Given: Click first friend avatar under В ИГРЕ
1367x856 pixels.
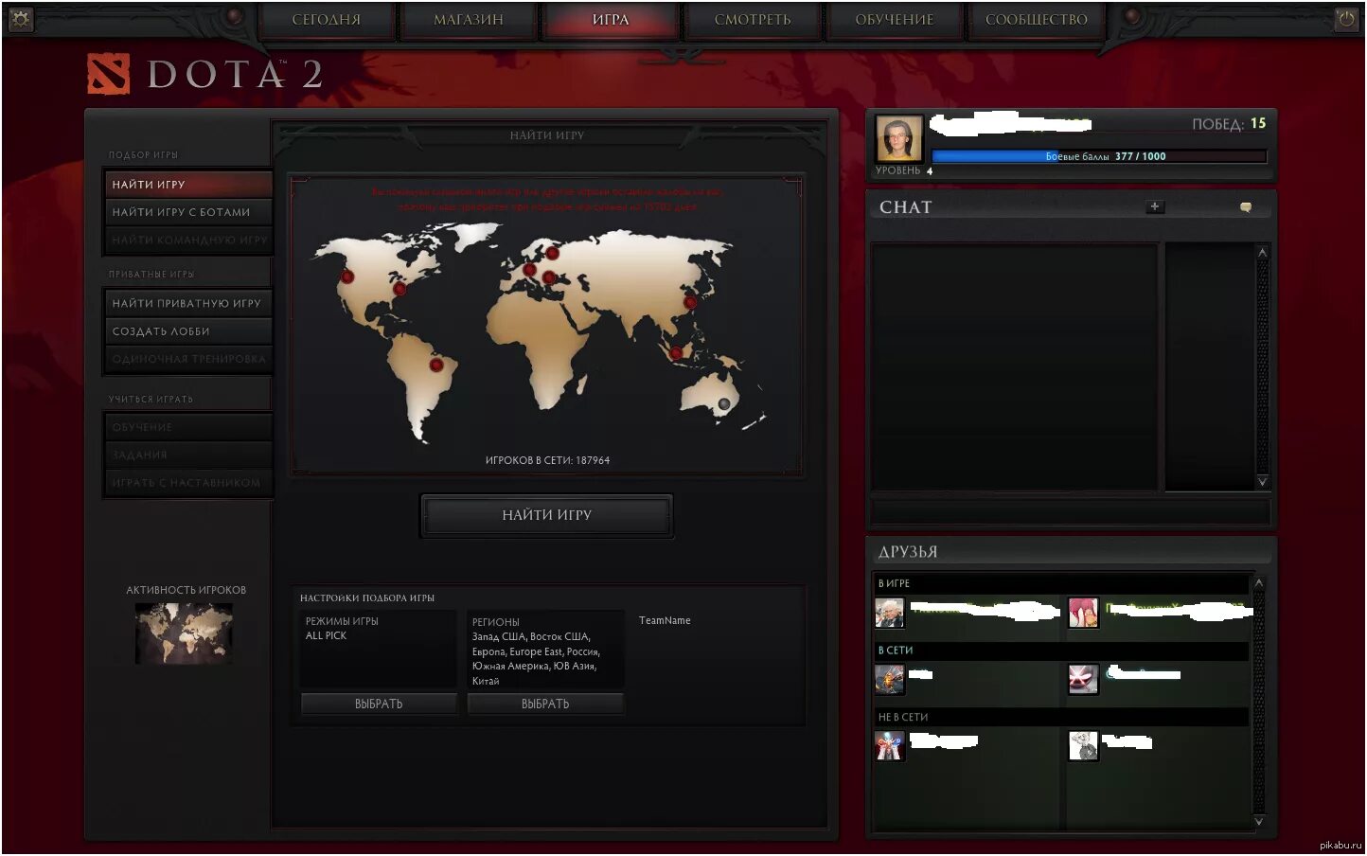Looking at the screenshot, I should click(890, 613).
